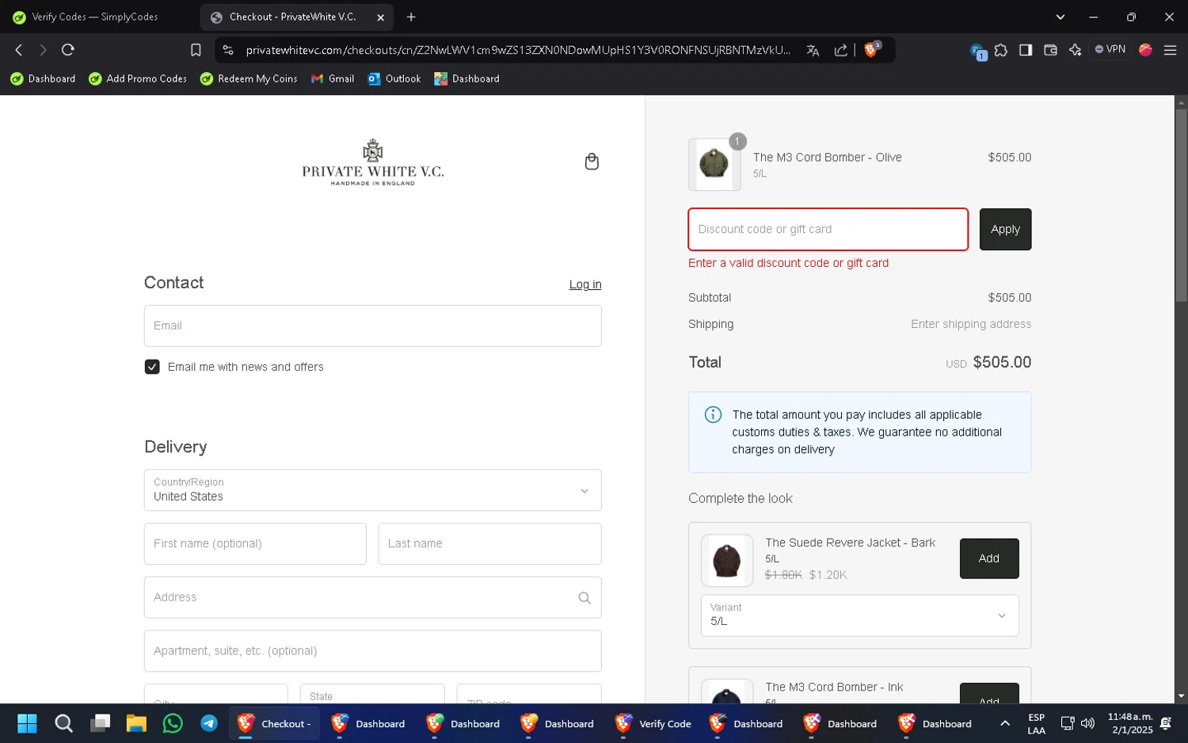Show hidden system tray icons
This screenshot has height=743, width=1188.
(x=1004, y=723)
